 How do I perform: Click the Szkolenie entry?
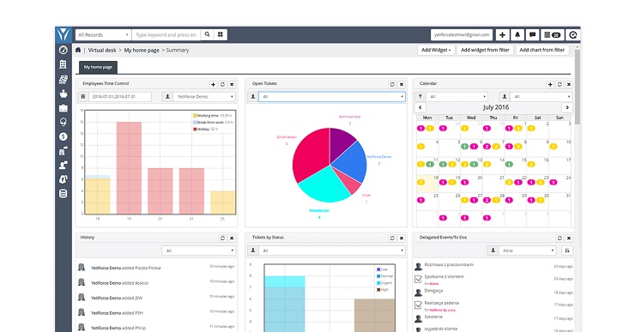point(433,317)
